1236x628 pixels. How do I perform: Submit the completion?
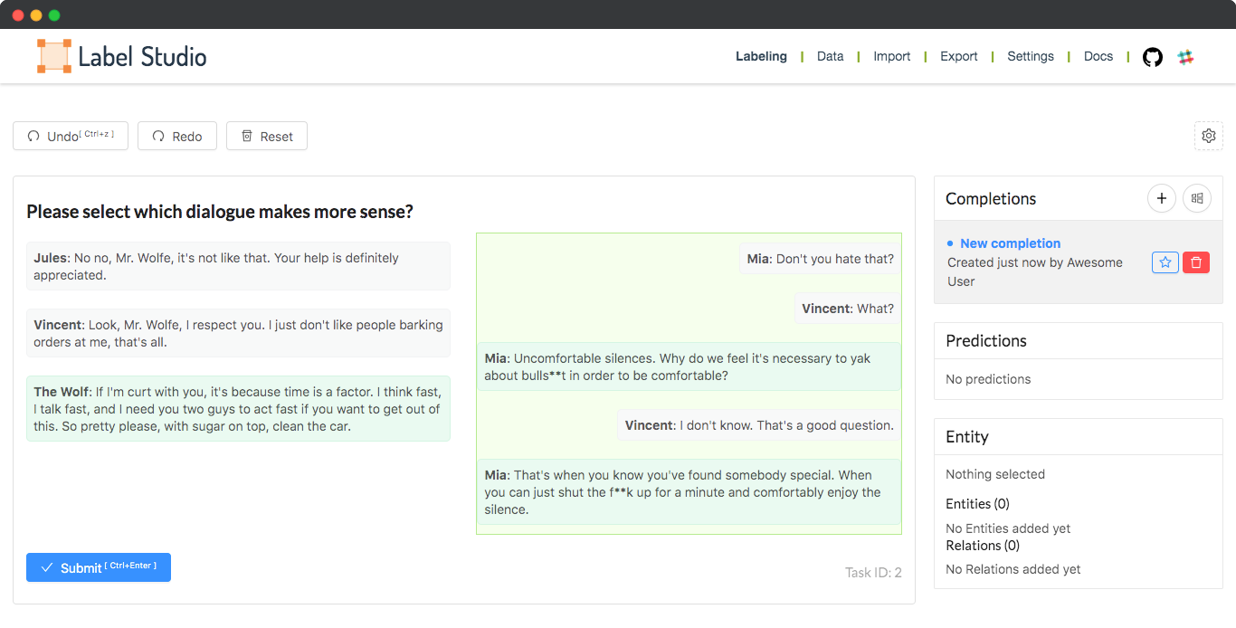[x=99, y=567]
